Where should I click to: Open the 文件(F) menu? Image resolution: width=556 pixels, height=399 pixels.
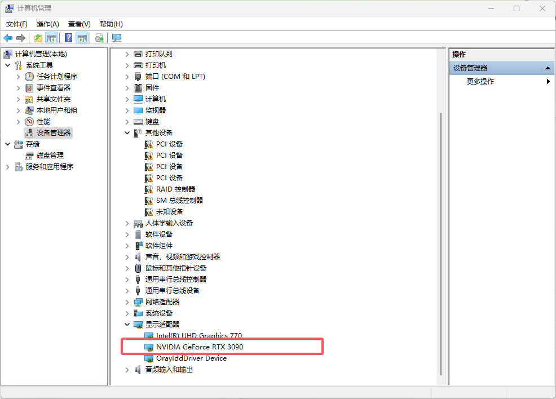(x=17, y=24)
